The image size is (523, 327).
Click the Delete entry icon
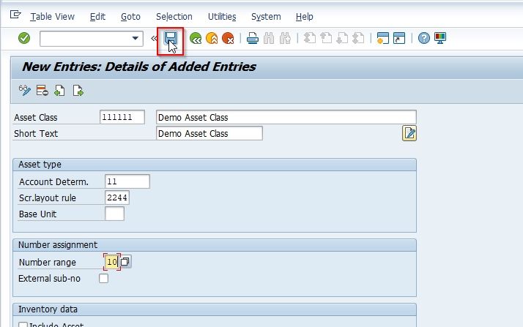pos(42,91)
